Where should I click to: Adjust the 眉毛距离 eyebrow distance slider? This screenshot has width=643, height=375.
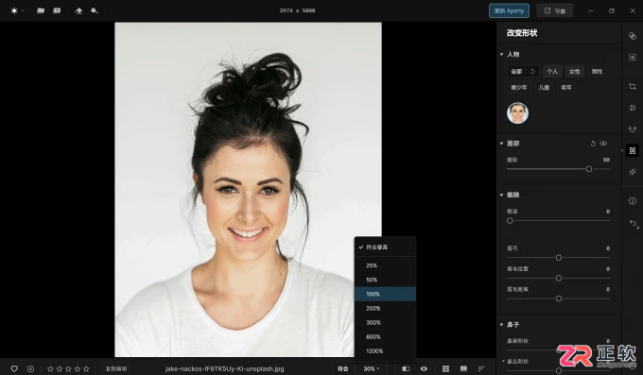pos(559,298)
